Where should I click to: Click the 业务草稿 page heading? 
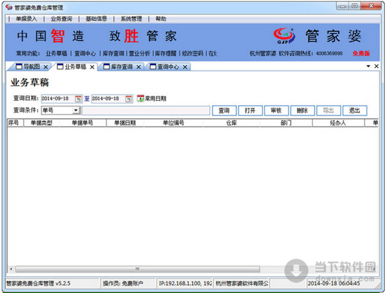click(x=30, y=83)
